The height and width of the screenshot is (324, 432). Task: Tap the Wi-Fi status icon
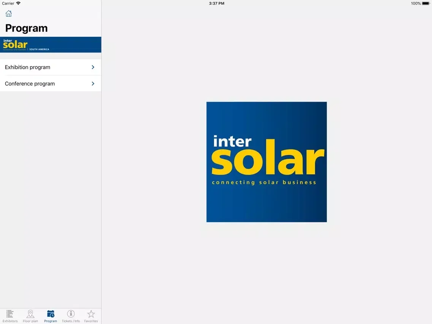[x=19, y=3]
